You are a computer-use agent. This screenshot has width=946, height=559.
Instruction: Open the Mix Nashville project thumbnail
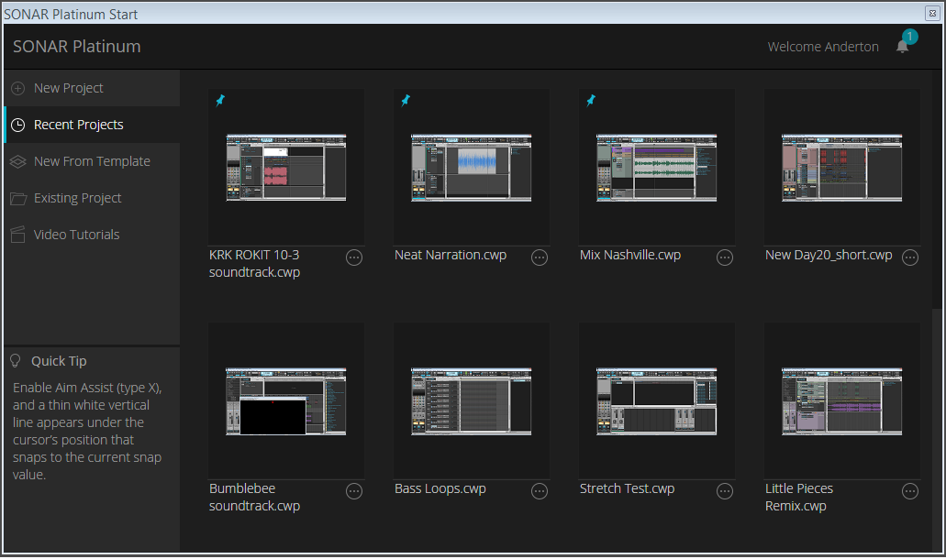[656, 168]
